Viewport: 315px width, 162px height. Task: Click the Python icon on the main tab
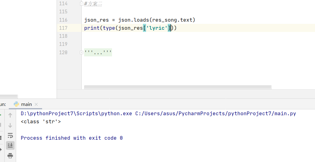coord(16,104)
